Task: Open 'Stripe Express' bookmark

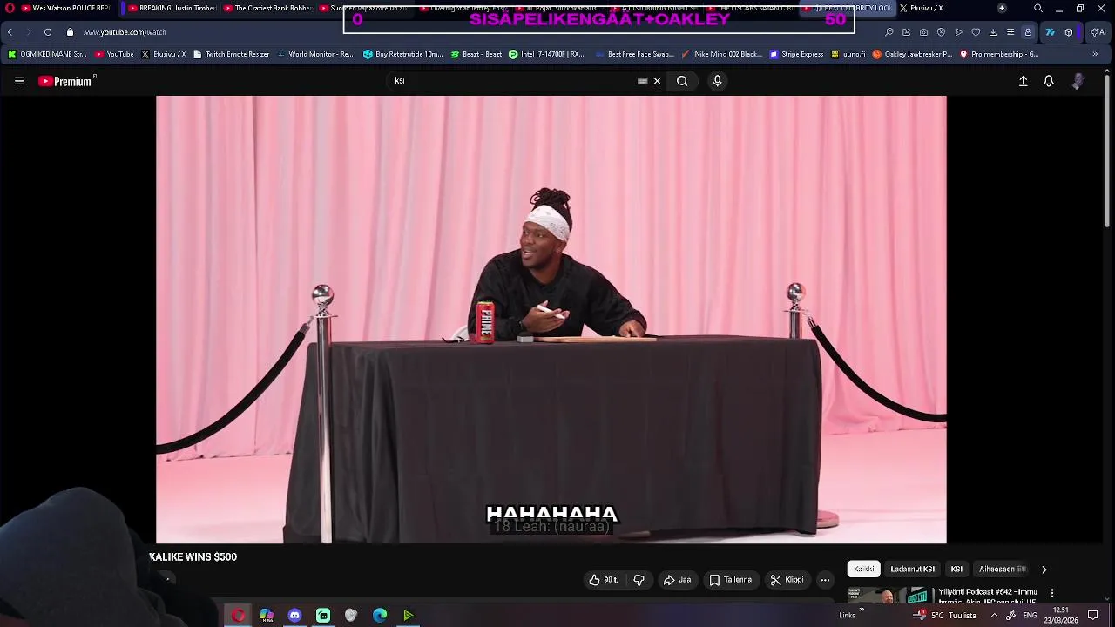Action: (796, 54)
